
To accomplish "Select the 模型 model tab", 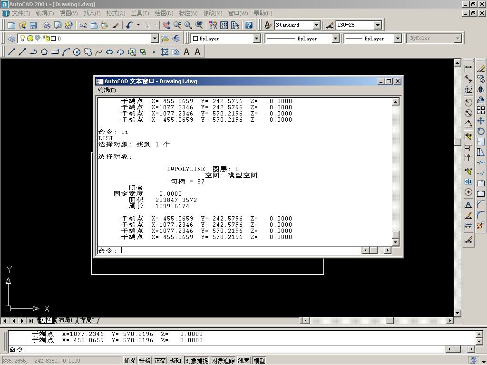I will (46, 320).
